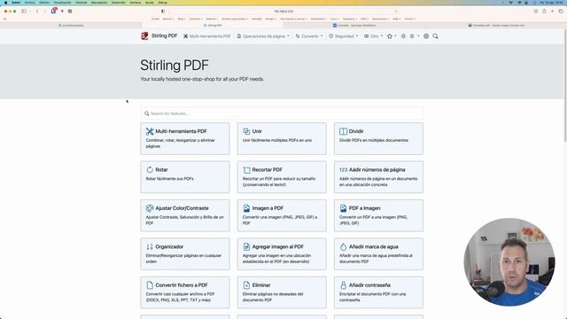This screenshot has height=319, width=567.
Task: Open Safari's tab group chevron beside the sidebar button
Action: pyautogui.click(x=29, y=12)
